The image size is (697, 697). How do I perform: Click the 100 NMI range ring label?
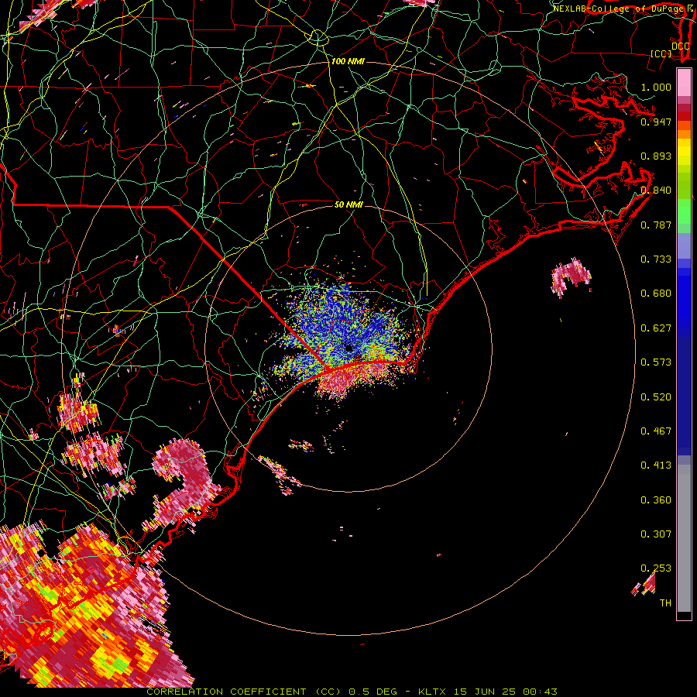point(348,61)
